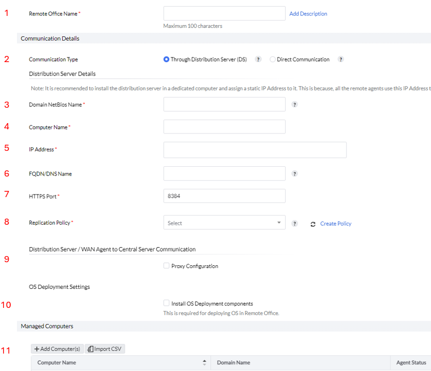Focus the Remote Office Name text field
This screenshot has width=431, height=371.
click(224, 13)
